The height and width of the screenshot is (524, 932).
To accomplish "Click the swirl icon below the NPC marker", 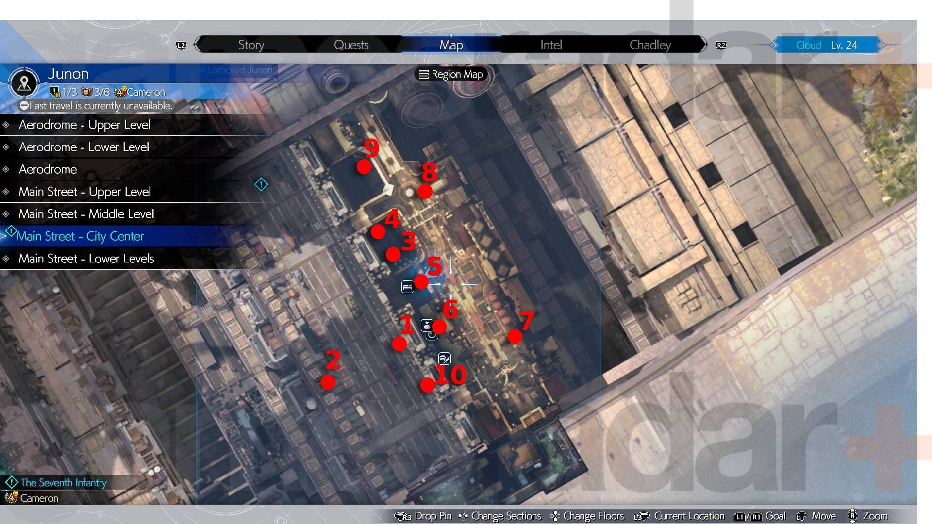I will [432, 335].
